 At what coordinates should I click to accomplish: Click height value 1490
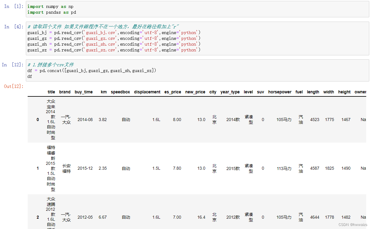coord(346,168)
